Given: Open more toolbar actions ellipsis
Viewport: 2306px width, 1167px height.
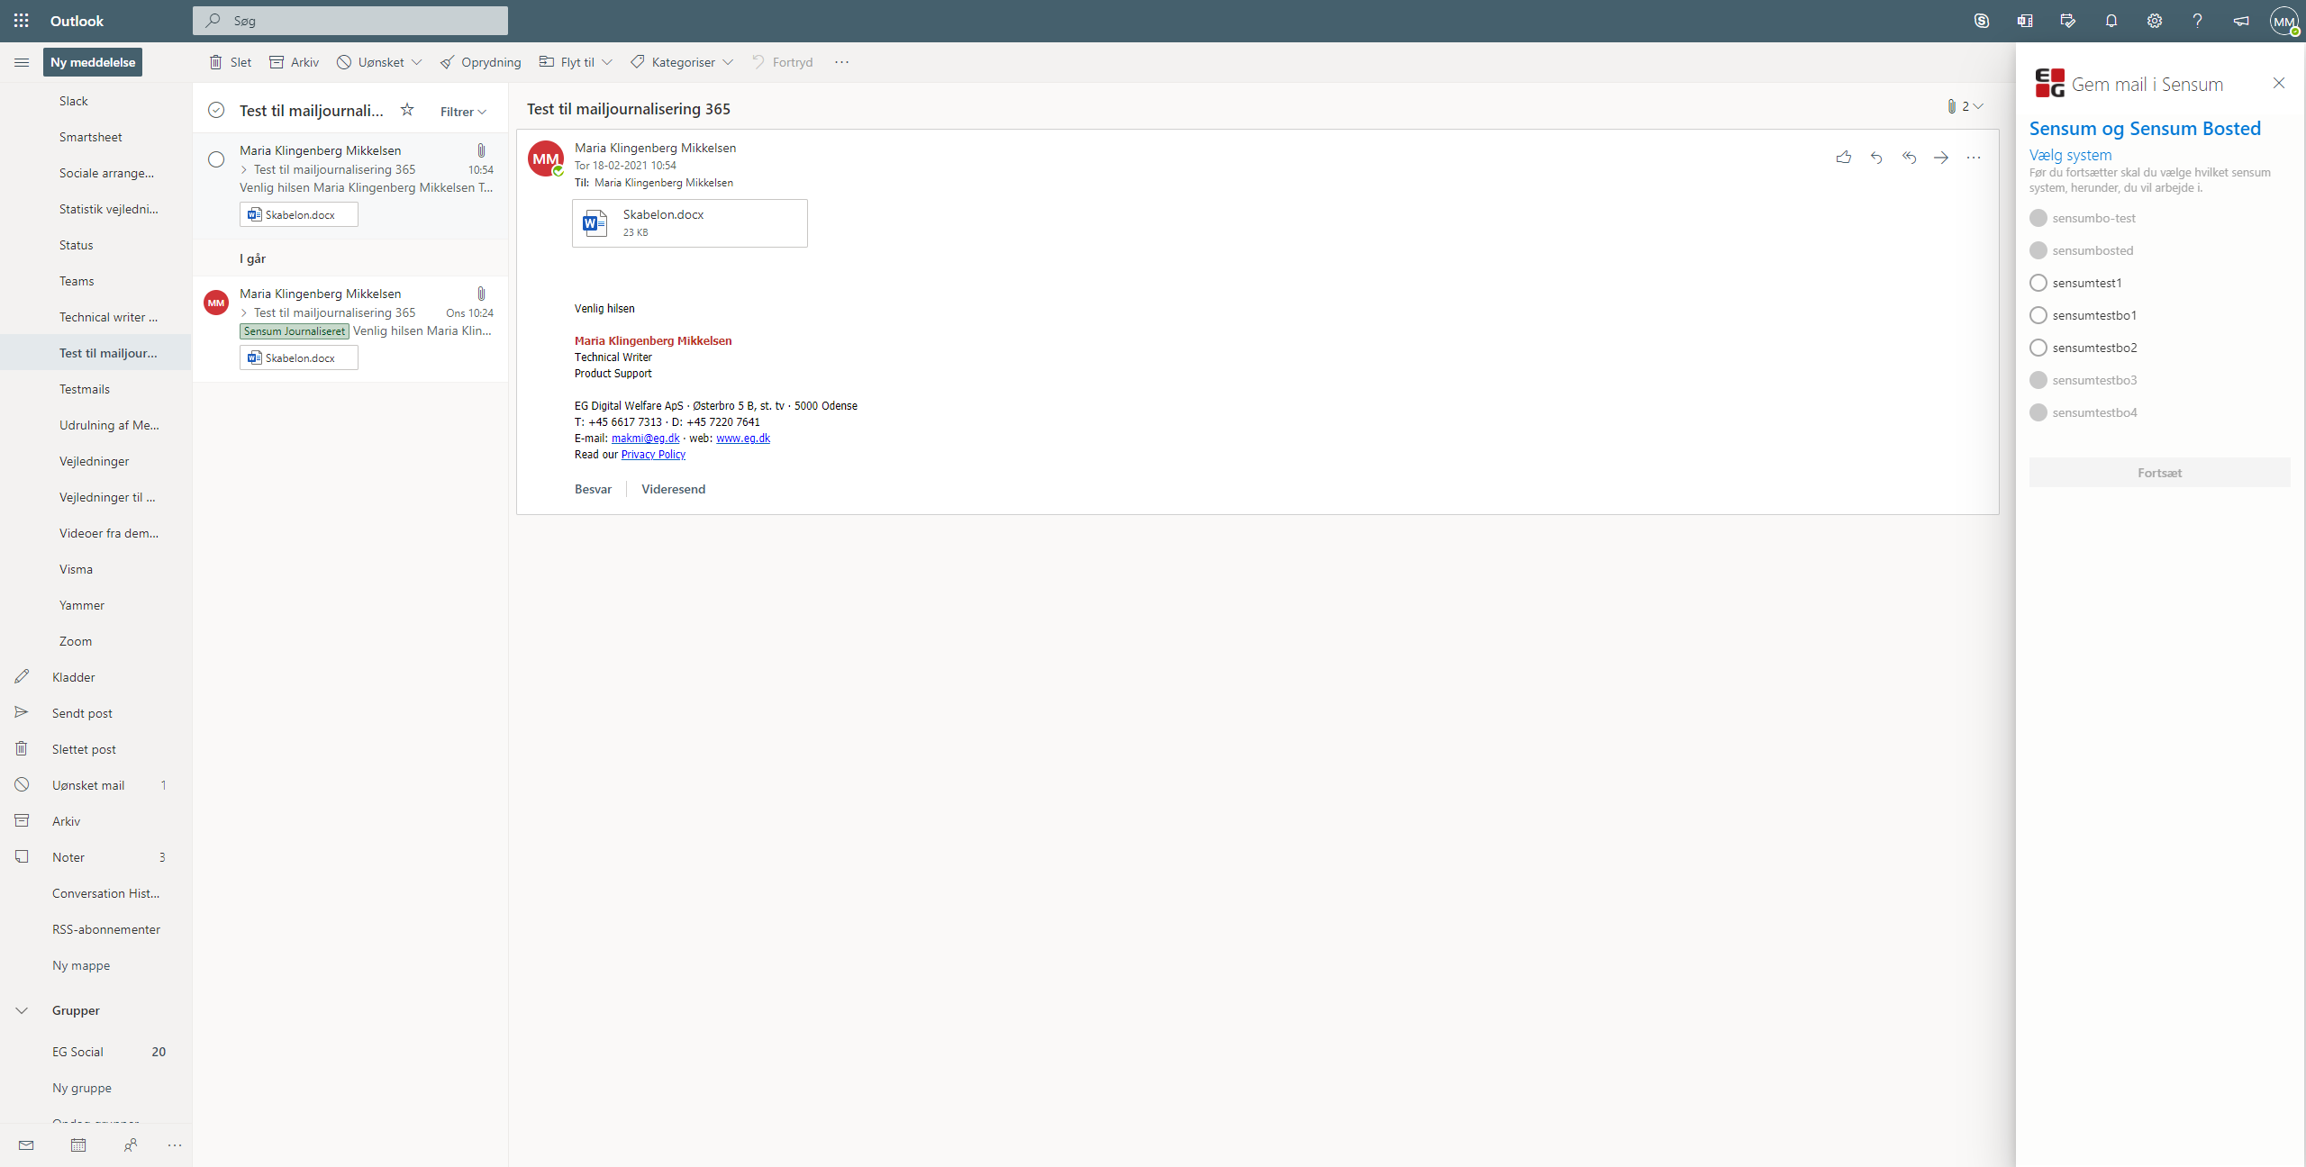Looking at the screenshot, I should (841, 62).
